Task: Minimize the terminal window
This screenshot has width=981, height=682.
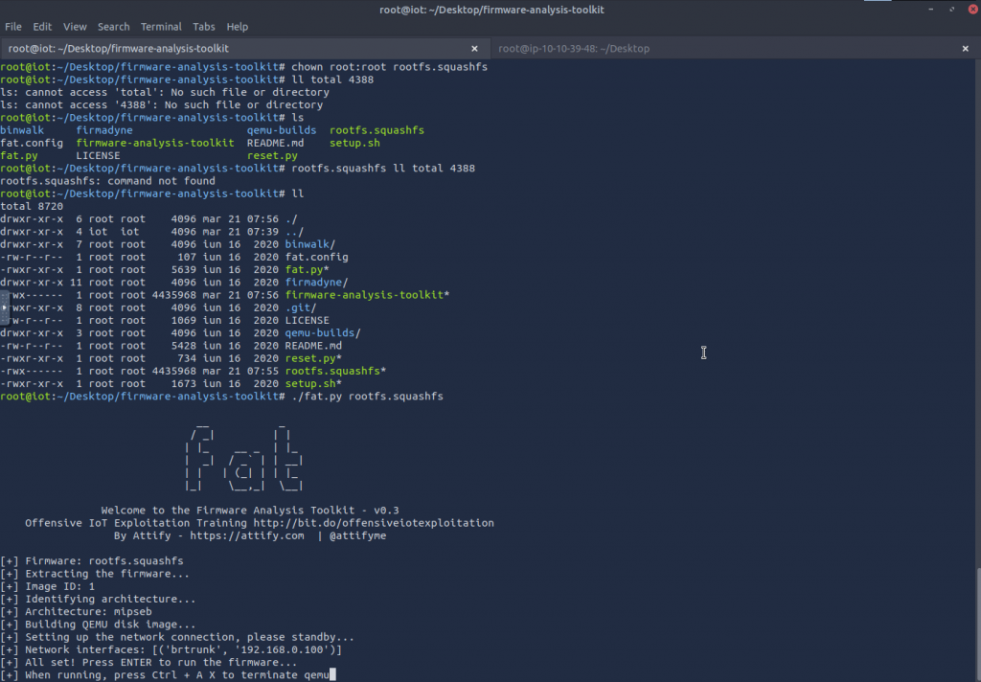Action: tap(930, 9)
